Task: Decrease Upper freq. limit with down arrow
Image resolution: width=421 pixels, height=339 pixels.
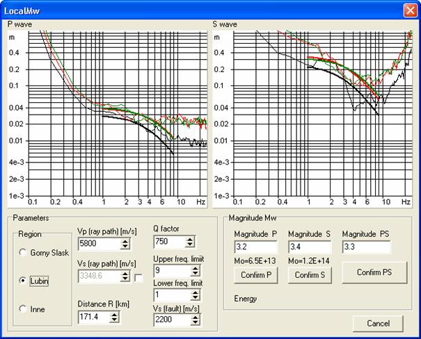Action: 196,273
